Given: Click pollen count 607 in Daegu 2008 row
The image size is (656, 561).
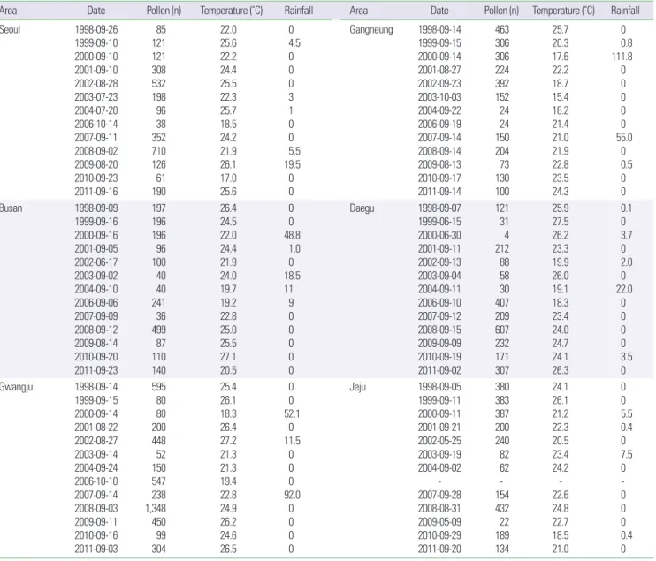Looking at the screenshot, I should click(502, 330).
